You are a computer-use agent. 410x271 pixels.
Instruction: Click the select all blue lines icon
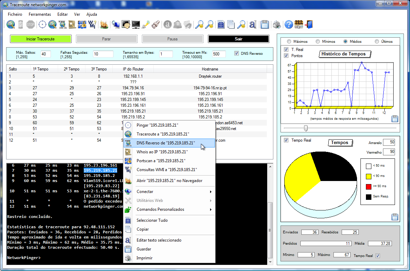click(x=221, y=24)
